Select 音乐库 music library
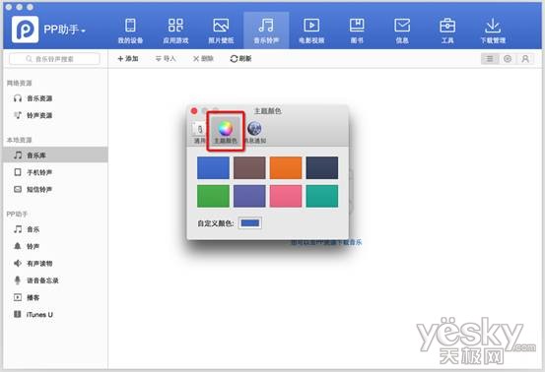 [55, 155]
